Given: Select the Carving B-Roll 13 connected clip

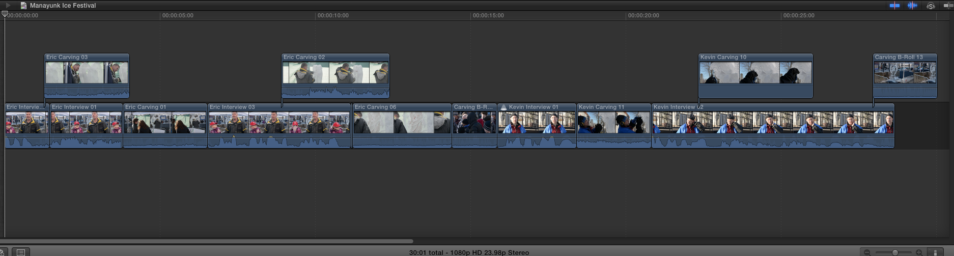Looking at the screenshot, I should (x=905, y=75).
